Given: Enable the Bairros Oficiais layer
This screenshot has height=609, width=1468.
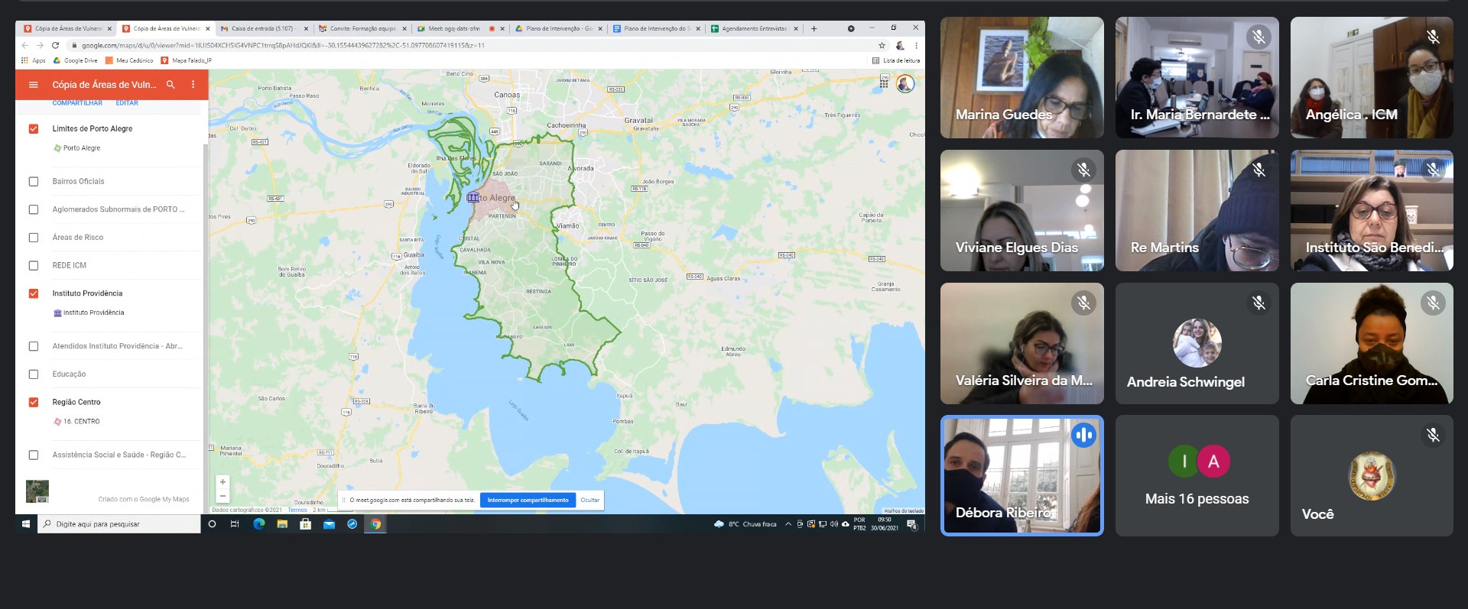Looking at the screenshot, I should click(x=34, y=182).
